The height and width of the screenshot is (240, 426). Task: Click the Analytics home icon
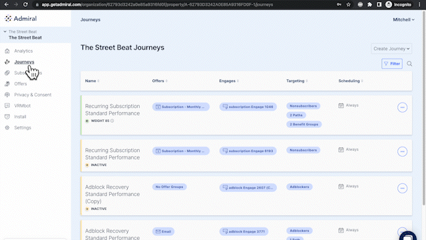pos(7,51)
